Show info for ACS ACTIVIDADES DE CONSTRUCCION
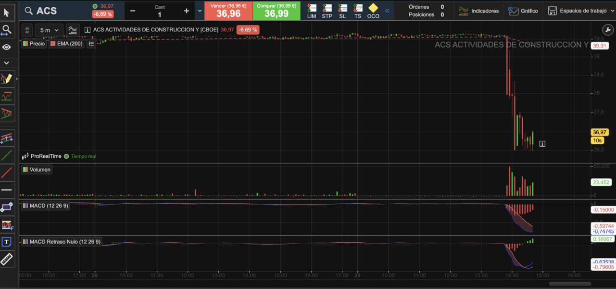Screen dimensions: 616x289 pos(87,30)
